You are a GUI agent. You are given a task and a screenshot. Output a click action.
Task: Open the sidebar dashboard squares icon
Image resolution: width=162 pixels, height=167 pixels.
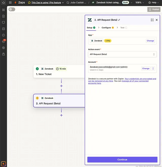3,10
